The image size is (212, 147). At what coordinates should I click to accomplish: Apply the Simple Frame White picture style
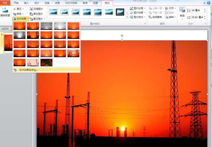(53, 12)
